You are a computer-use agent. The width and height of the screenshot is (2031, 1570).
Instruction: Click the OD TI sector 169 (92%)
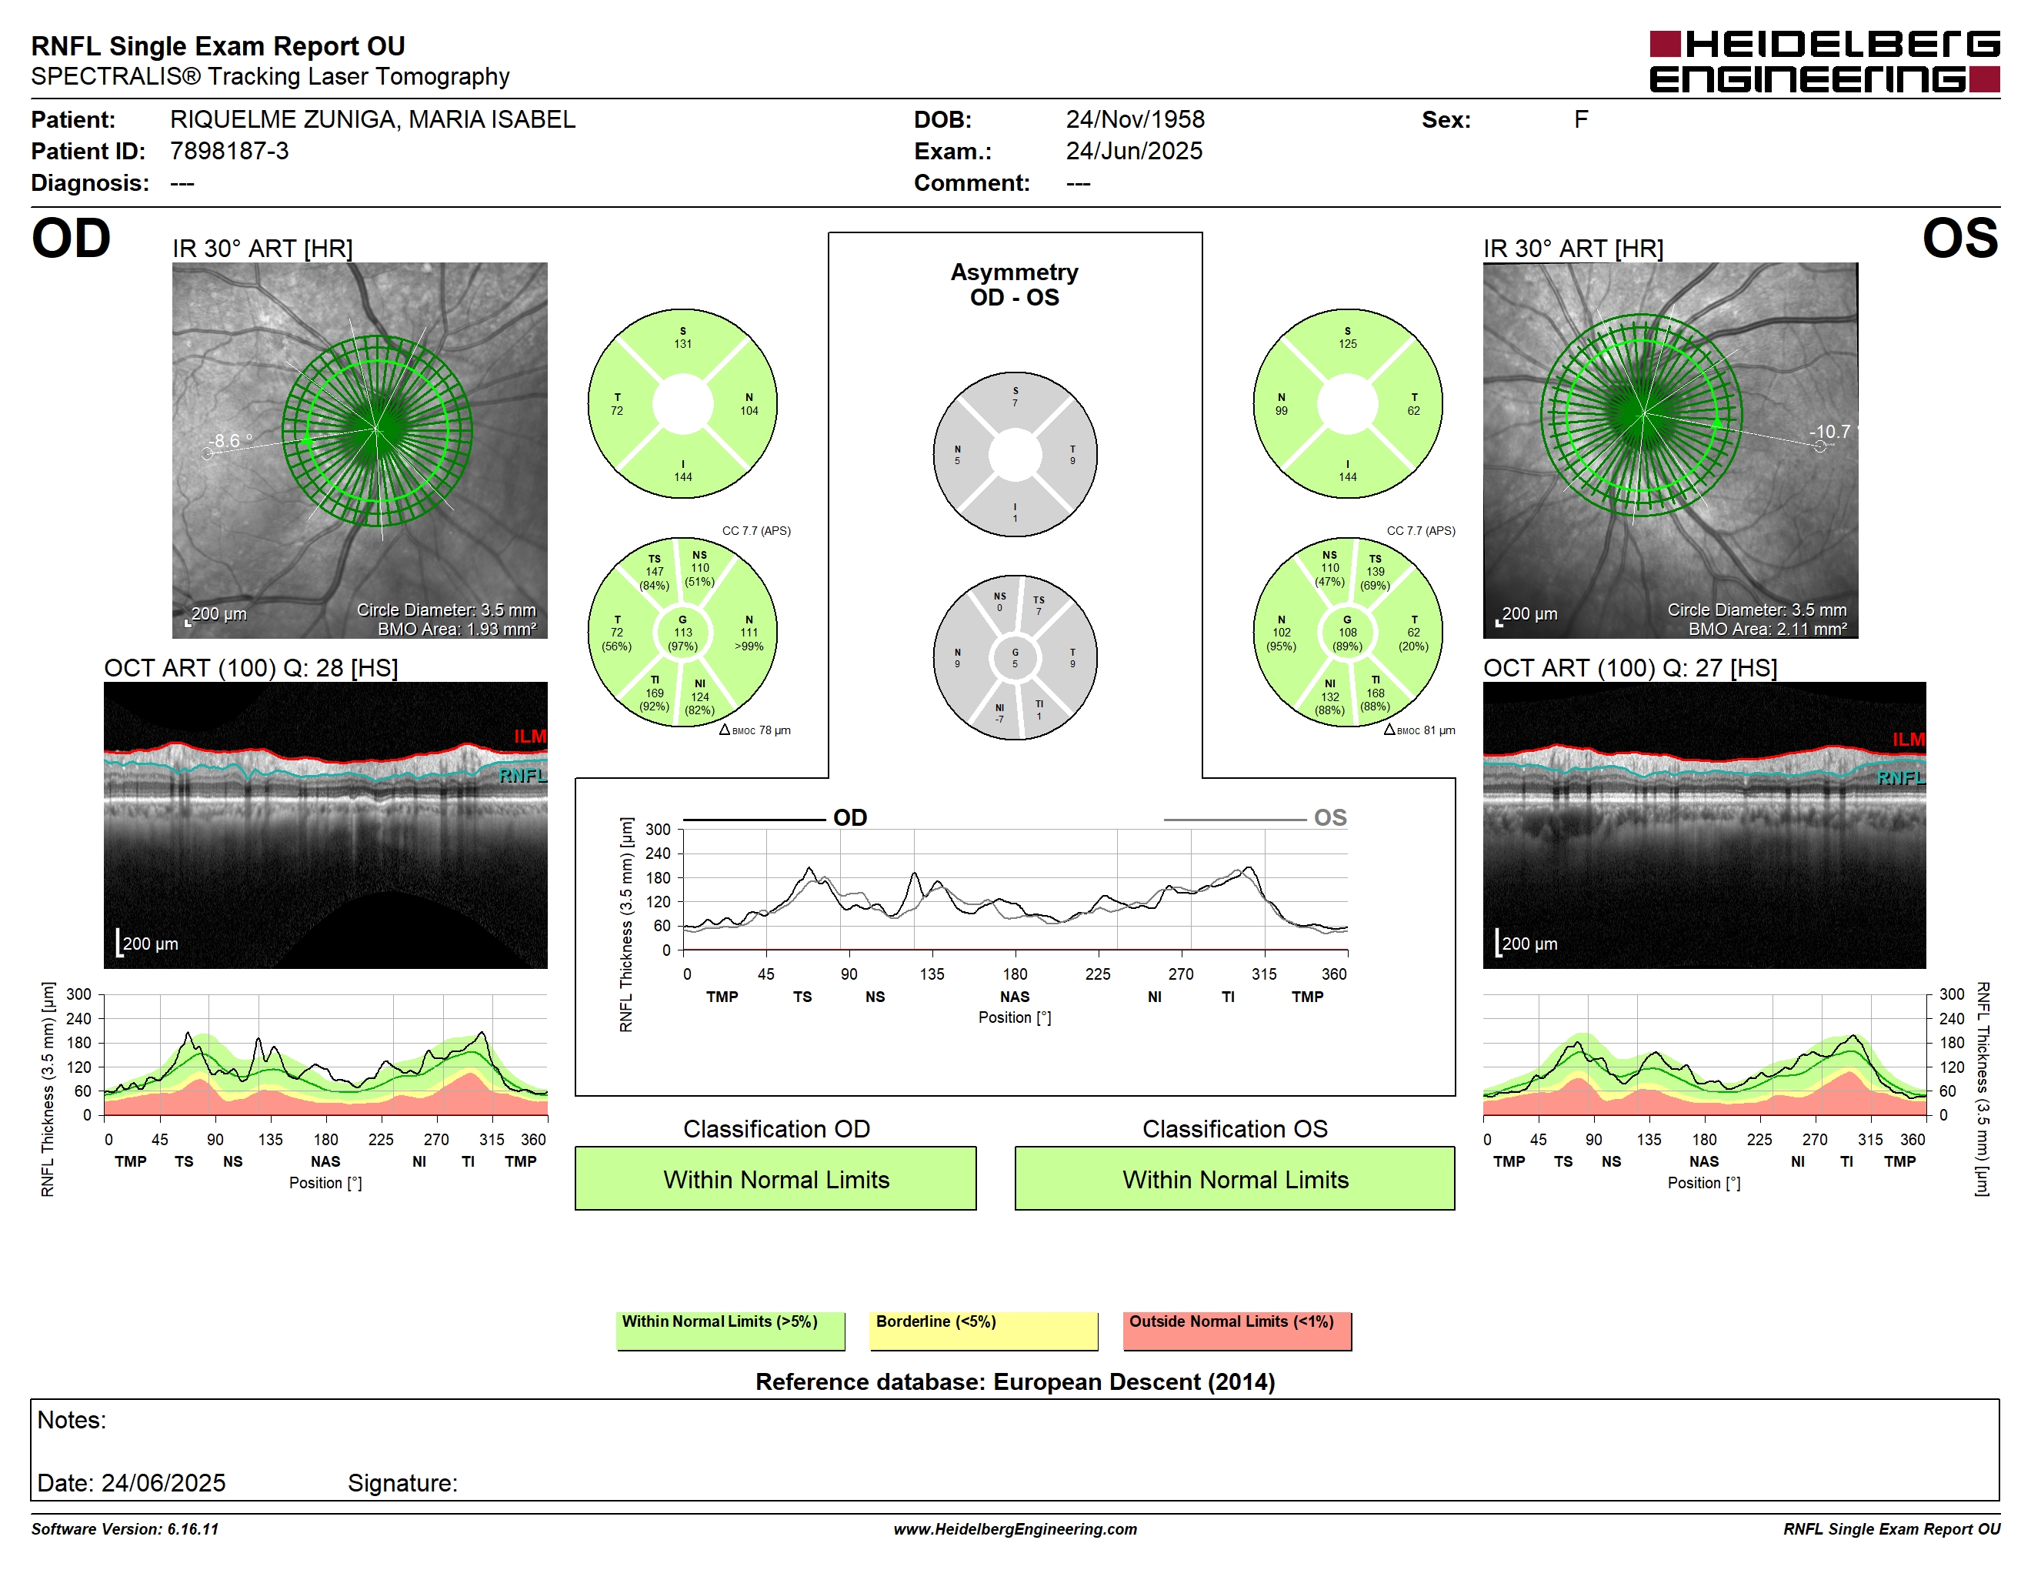[655, 693]
